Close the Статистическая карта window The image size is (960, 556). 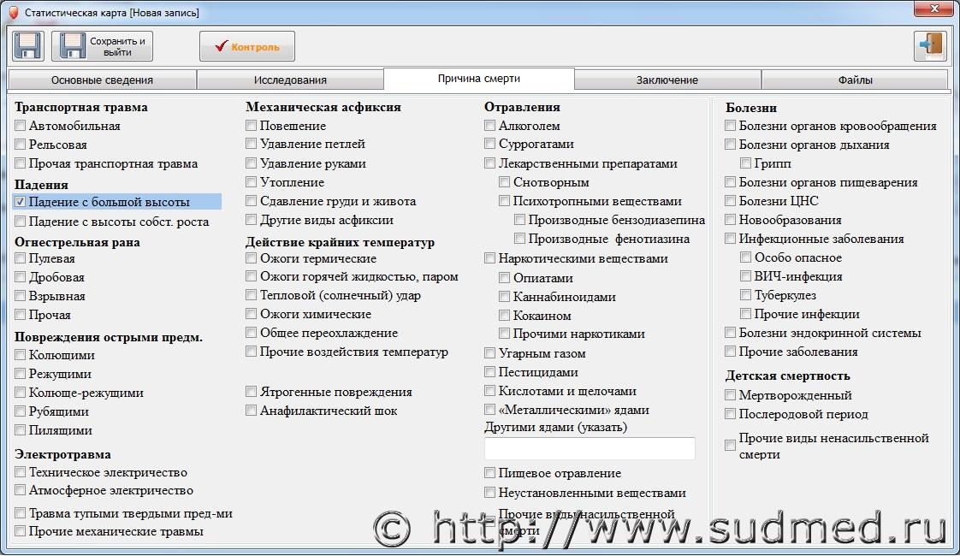(x=933, y=11)
